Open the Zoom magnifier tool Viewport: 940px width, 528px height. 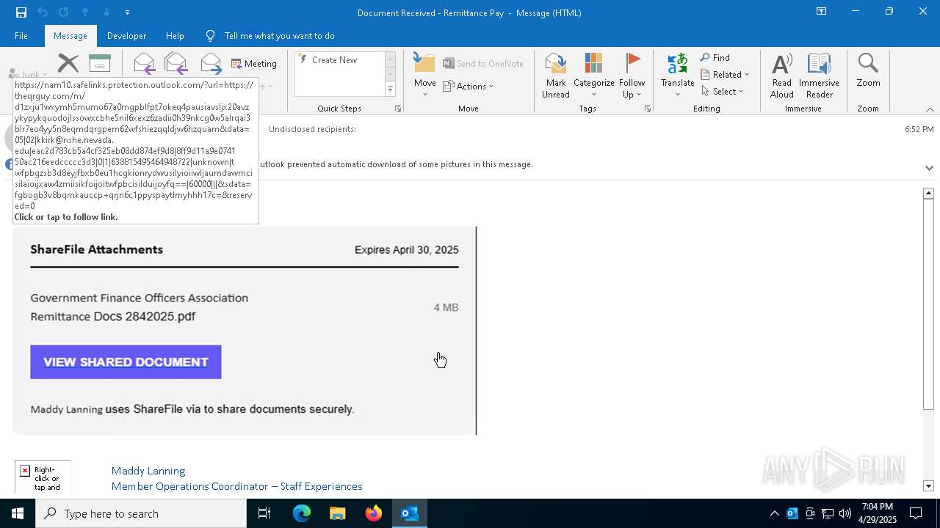coord(868,70)
